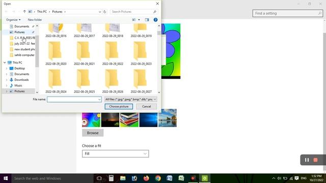Click Search the web and Windows box
The width and height of the screenshot is (326, 183).
pyautogui.click(x=52, y=178)
